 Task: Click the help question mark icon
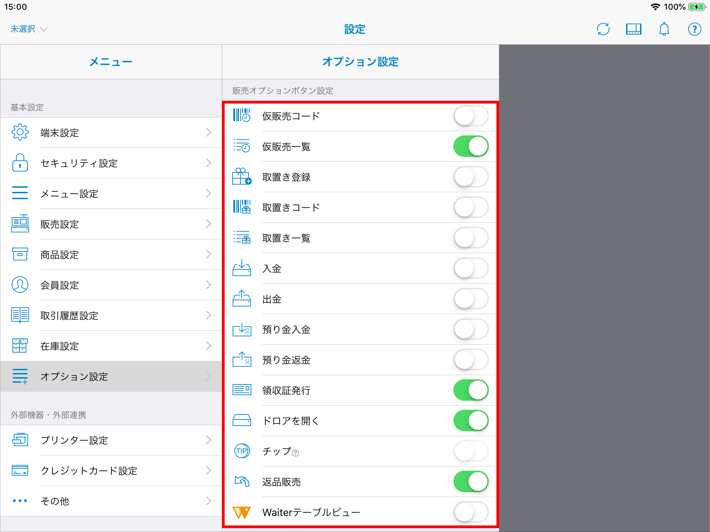[x=694, y=29]
